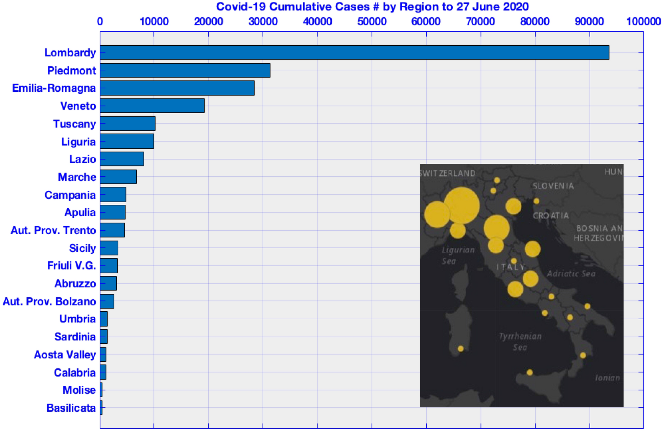Click the Abruzzo label
This screenshot has width=663, height=431.
click(x=75, y=283)
